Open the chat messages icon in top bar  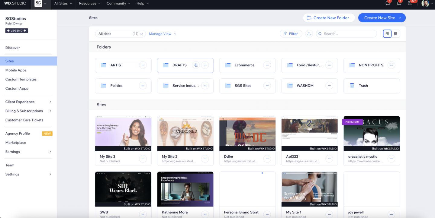coord(388,3)
